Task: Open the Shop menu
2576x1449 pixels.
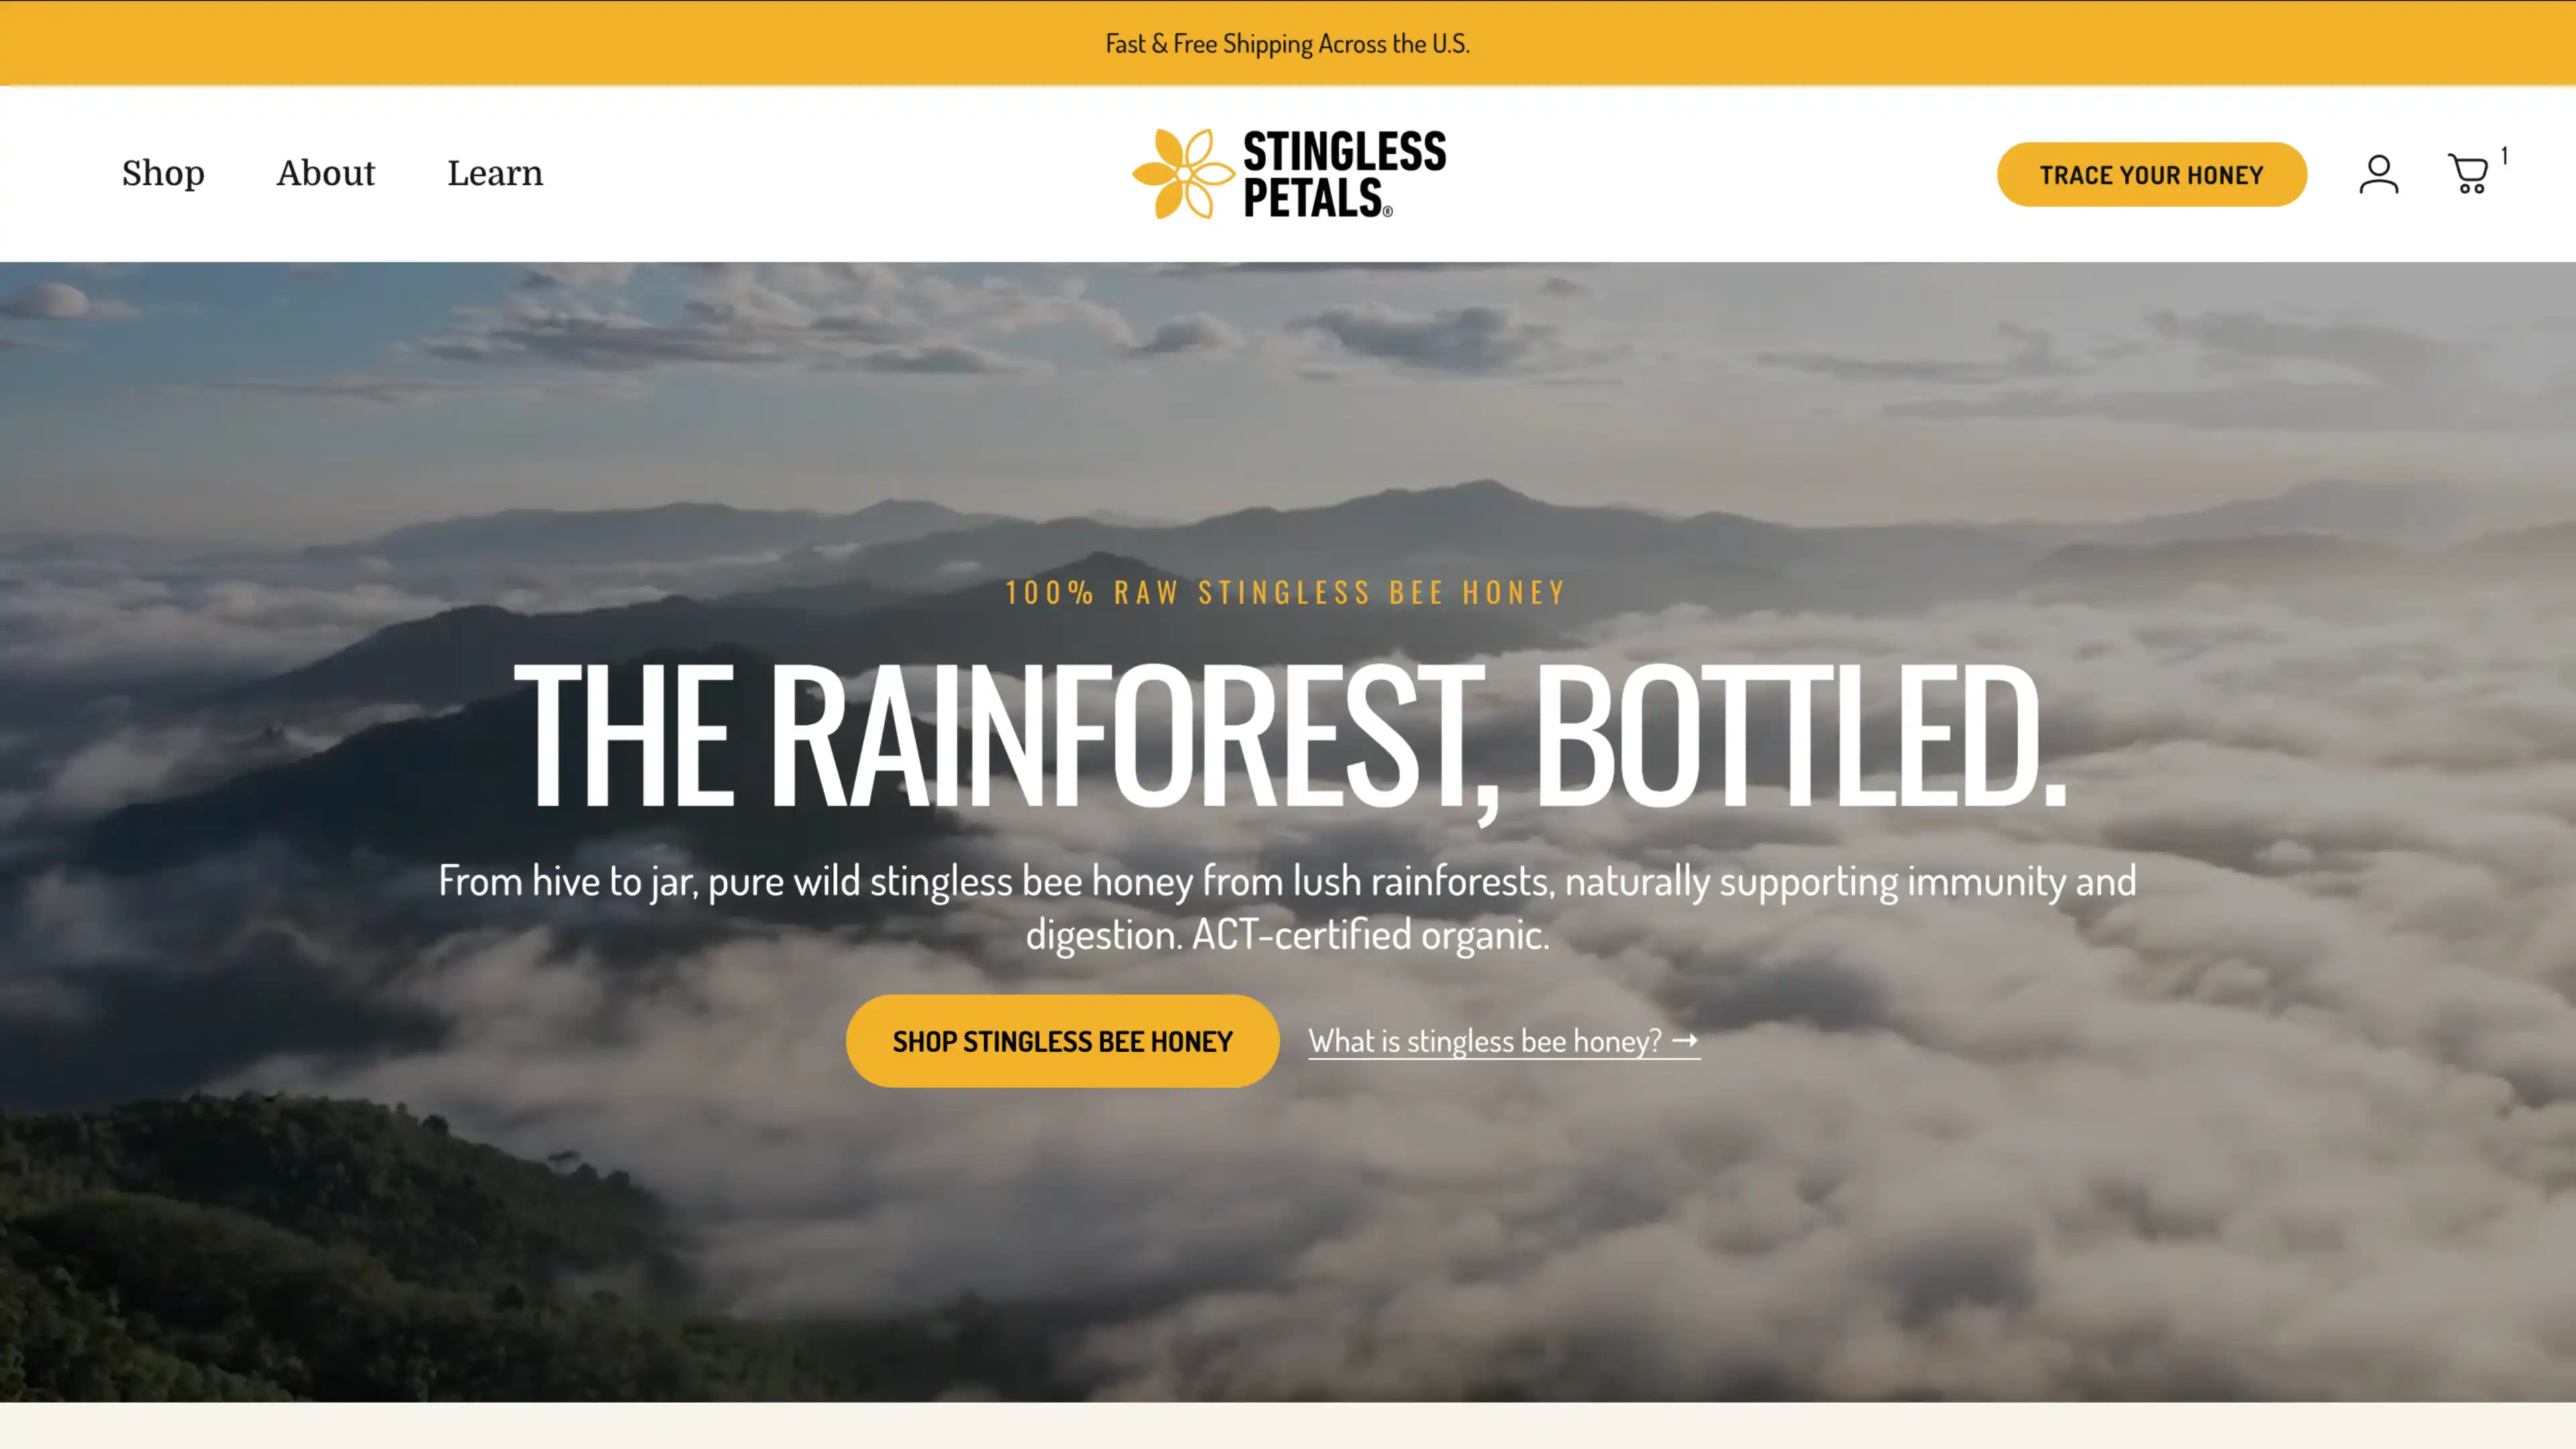Action: (163, 174)
